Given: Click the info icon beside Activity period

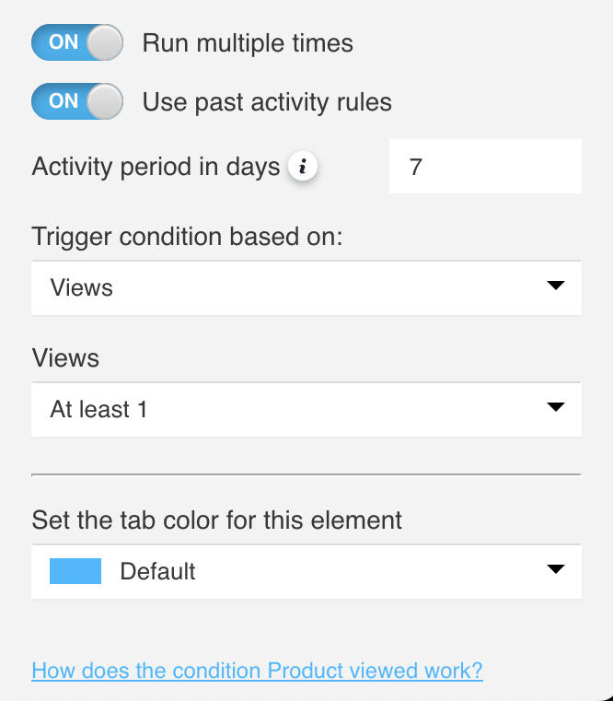Looking at the screenshot, I should (x=303, y=167).
